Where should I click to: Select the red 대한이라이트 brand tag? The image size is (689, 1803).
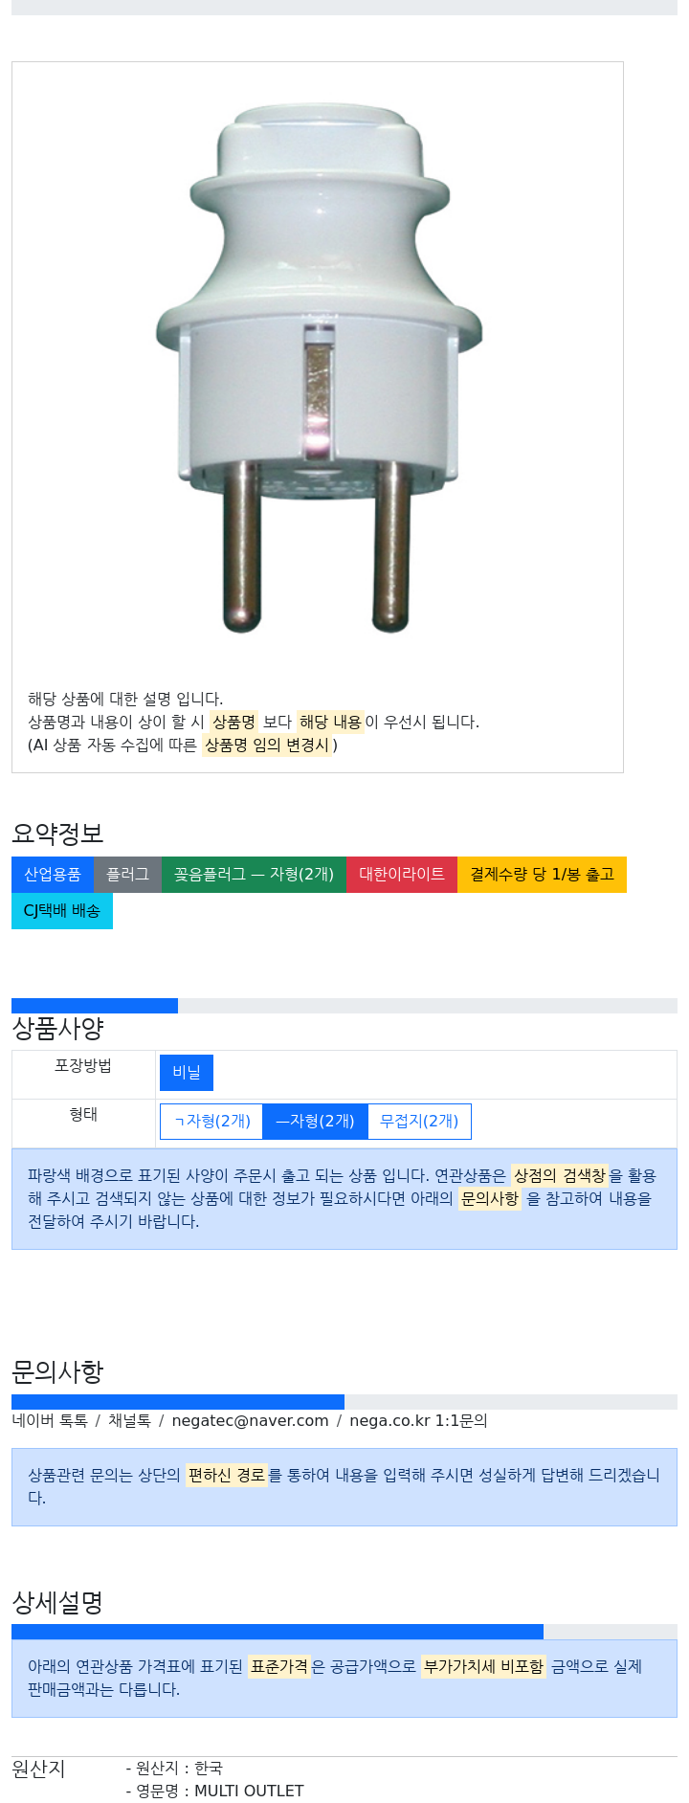[402, 875]
